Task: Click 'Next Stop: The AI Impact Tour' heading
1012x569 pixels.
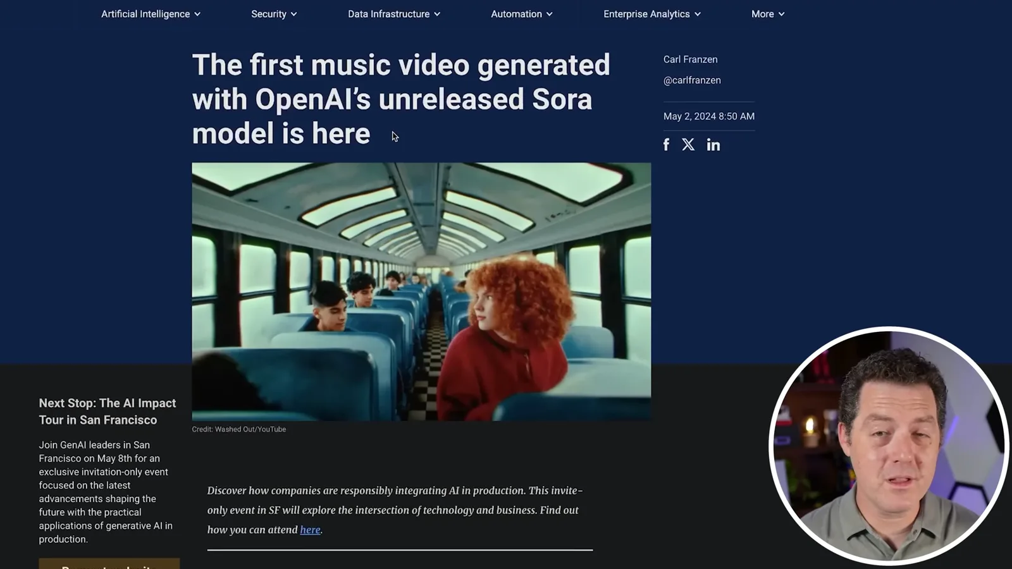Action: tap(108, 412)
